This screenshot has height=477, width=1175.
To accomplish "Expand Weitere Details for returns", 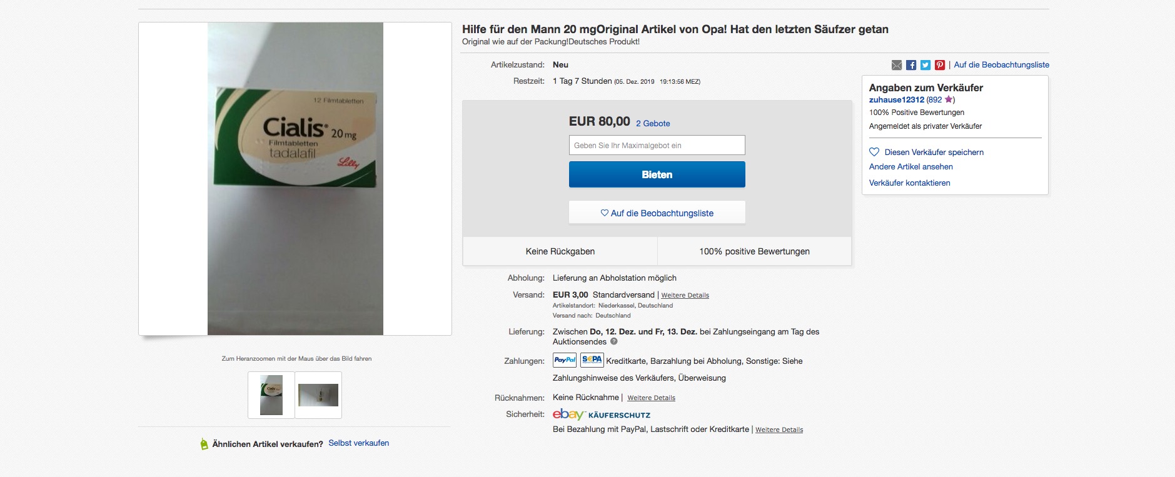I will (x=651, y=398).
